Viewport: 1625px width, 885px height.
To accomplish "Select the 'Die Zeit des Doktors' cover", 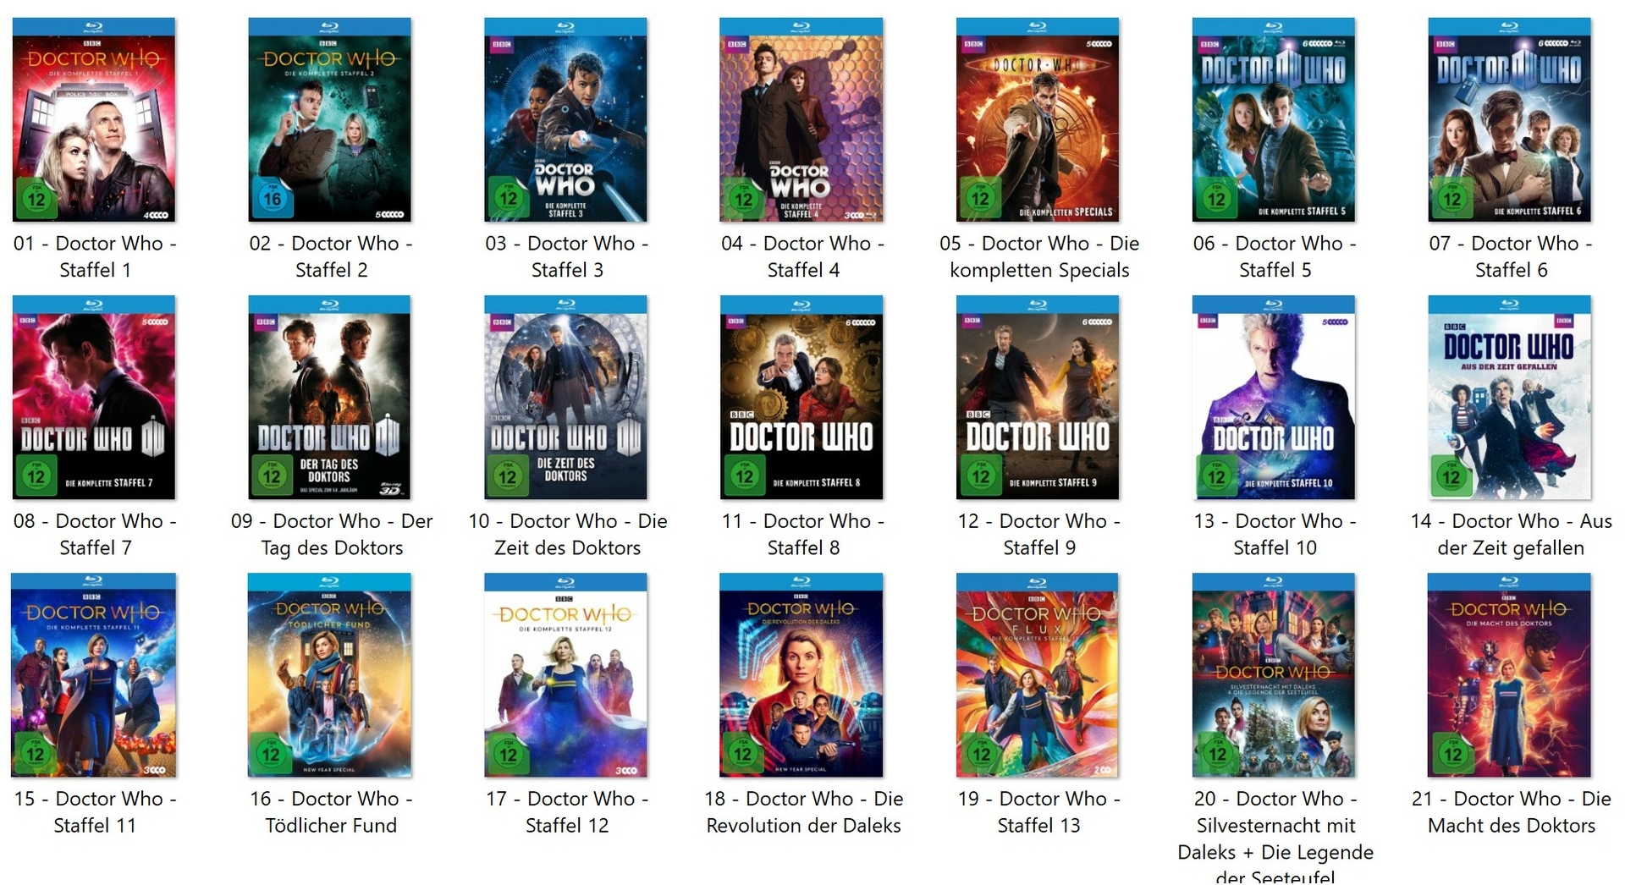I will (x=565, y=398).
